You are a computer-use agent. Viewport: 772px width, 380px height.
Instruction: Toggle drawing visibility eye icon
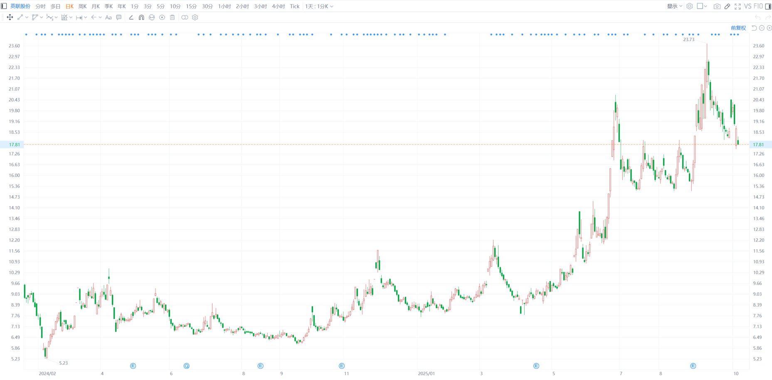click(x=162, y=17)
